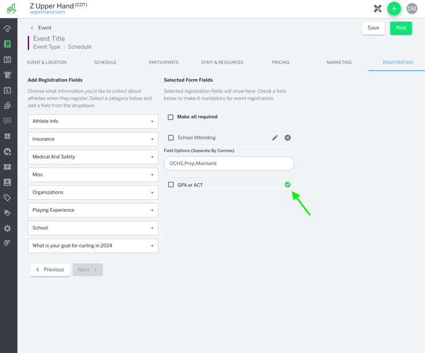Open the DM user avatar menu
This screenshot has width=425, height=353.
click(x=411, y=9)
